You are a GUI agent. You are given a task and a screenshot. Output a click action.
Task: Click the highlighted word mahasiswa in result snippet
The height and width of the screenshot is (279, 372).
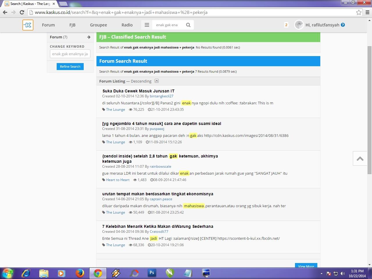(x=194, y=206)
